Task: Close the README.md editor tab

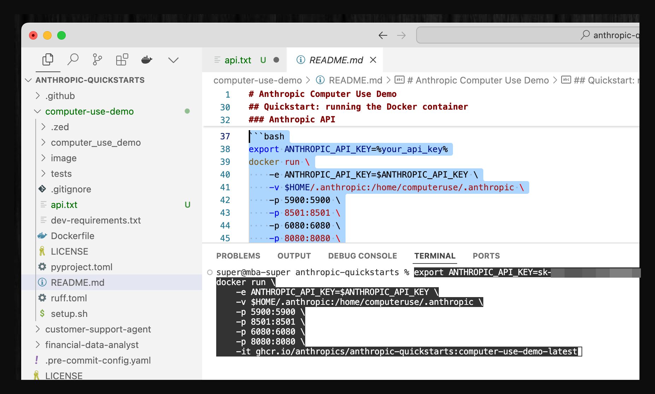Action: 373,60
